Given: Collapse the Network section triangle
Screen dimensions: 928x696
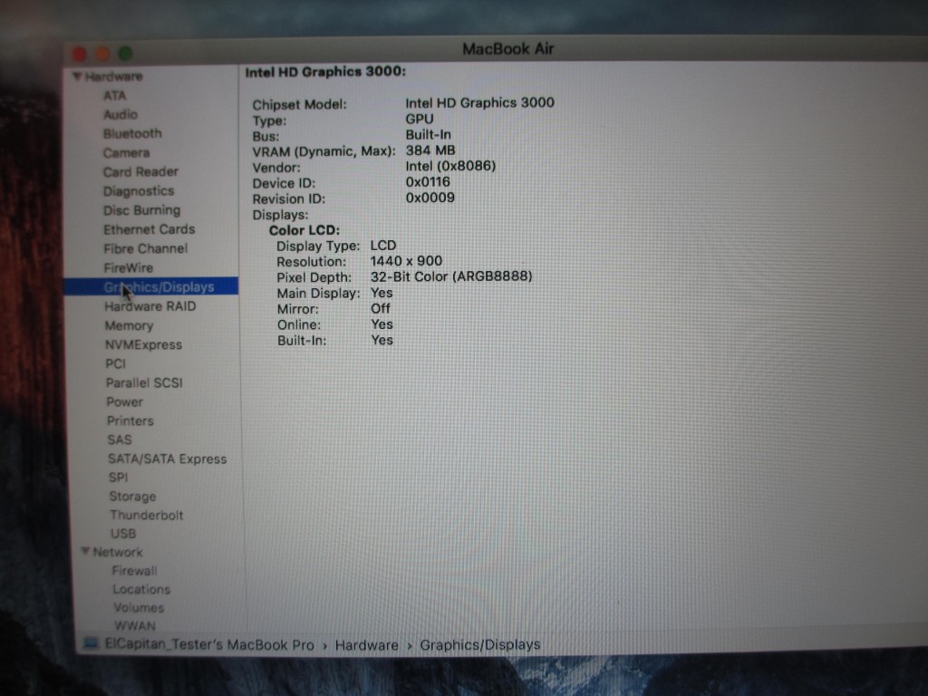Looking at the screenshot, I should (85, 552).
